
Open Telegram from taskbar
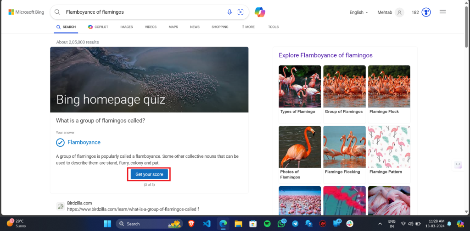[295, 224]
